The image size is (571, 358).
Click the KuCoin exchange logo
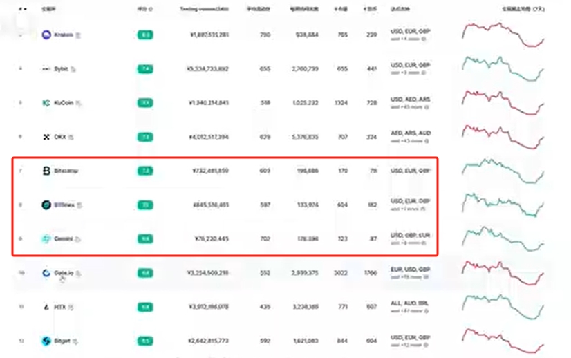click(46, 103)
